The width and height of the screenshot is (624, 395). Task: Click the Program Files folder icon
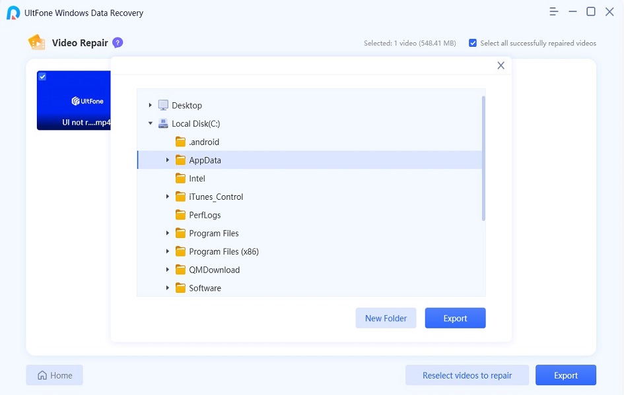(180, 233)
